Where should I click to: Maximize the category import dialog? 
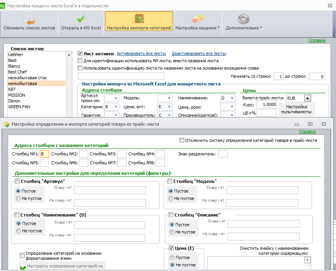pyautogui.click(x=310, y=124)
